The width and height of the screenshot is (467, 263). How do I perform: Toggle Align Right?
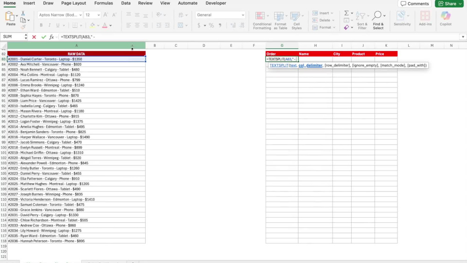[146, 26]
